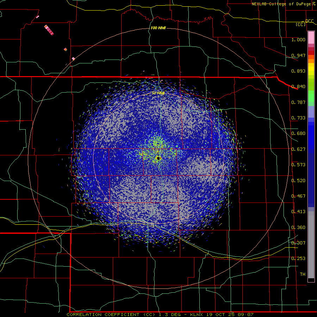The width and height of the screenshot is (317, 317).
Task: Click the "100 NMI" range ring label
Action: pyautogui.click(x=158, y=28)
